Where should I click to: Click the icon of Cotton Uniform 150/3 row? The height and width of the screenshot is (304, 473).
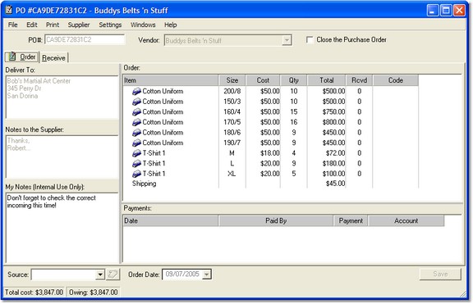tap(136, 102)
